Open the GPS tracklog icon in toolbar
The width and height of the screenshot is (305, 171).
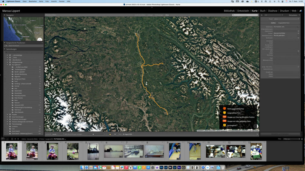click(115, 134)
